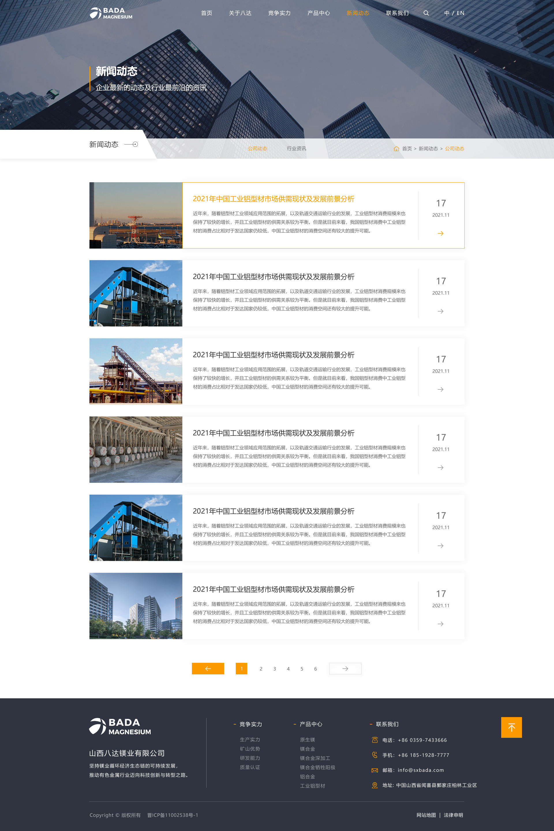Image resolution: width=554 pixels, height=831 pixels.
Task: Click the BADA Magnesium logo in header
Action: tap(111, 13)
